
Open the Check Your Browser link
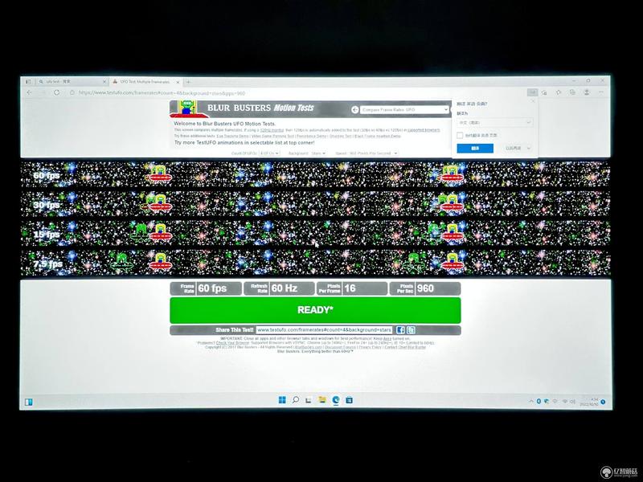click(232, 343)
